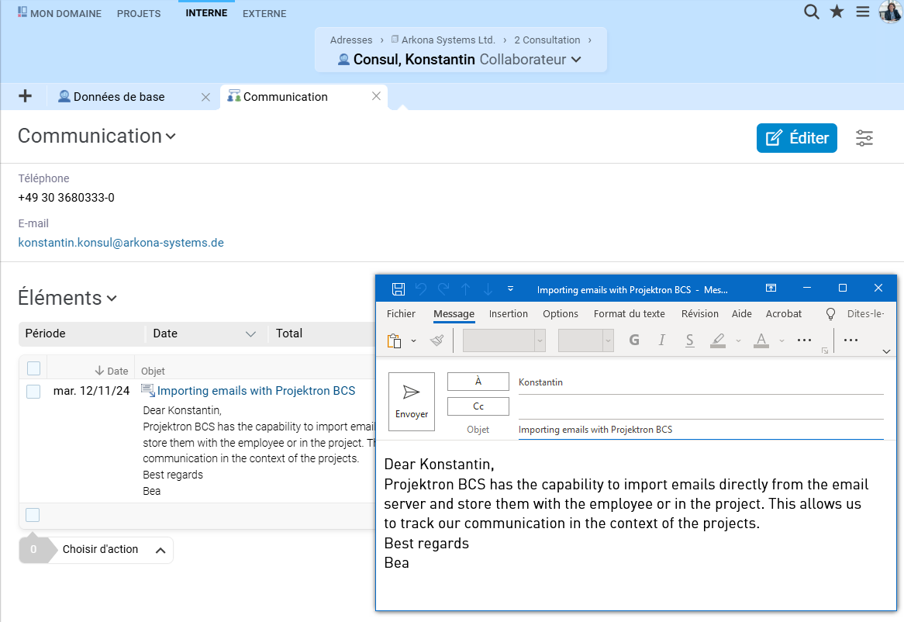This screenshot has height=622, width=904.
Task: Click the À recipients button
Action: point(478,382)
